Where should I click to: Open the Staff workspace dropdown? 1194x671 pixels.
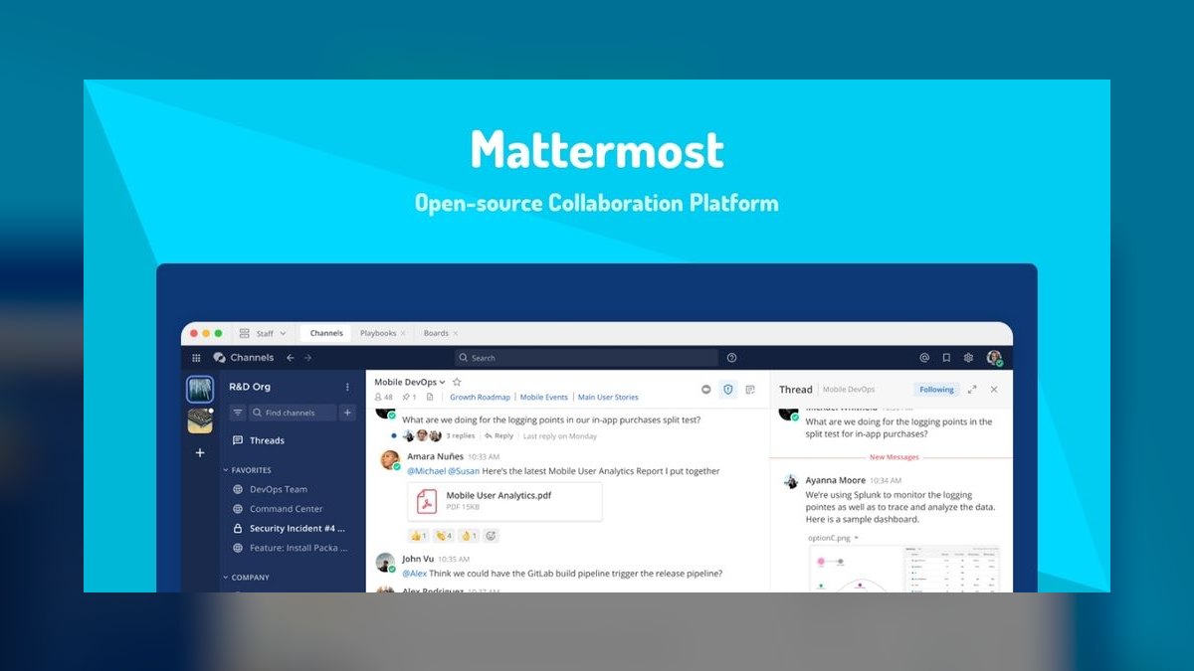tap(264, 334)
